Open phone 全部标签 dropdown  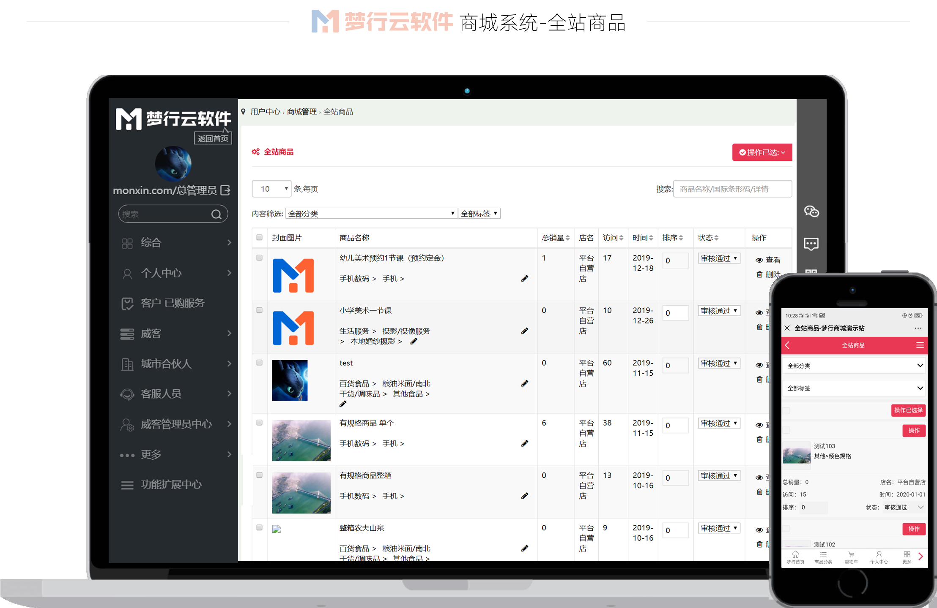[x=854, y=388]
